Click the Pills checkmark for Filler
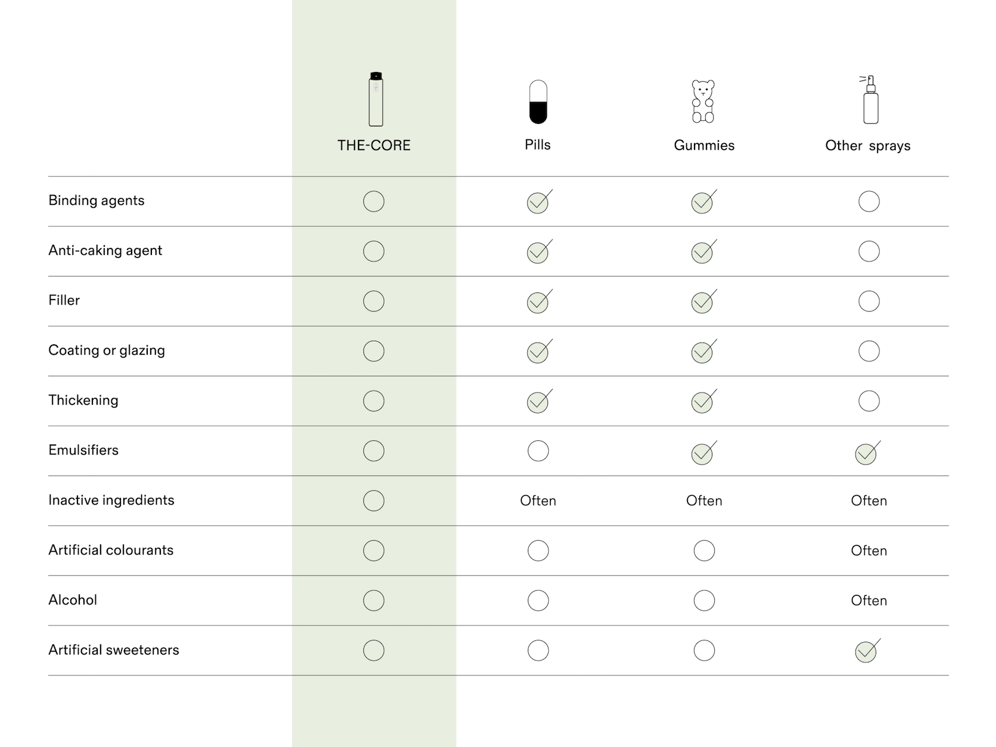The height and width of the screenshot is (747, 996). pos(538,303)
